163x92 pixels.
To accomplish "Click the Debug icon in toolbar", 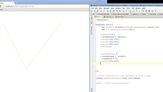I will 137,11.
